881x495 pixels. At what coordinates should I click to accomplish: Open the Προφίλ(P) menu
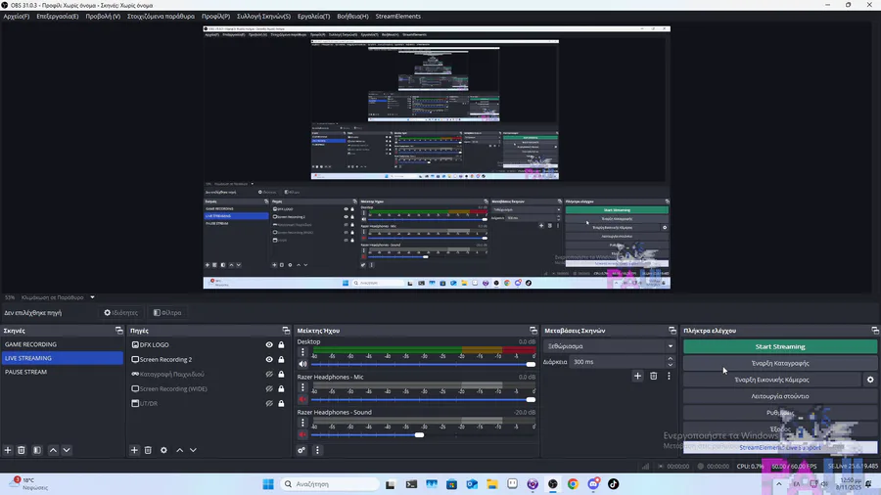click(215, 17)
